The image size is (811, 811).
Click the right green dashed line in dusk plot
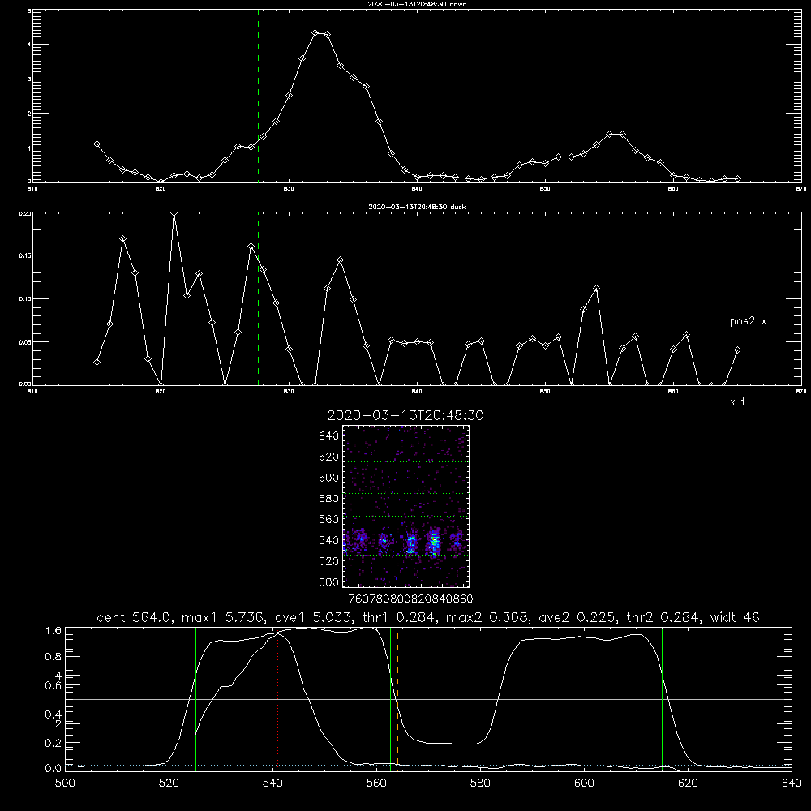tap(448, 300)
